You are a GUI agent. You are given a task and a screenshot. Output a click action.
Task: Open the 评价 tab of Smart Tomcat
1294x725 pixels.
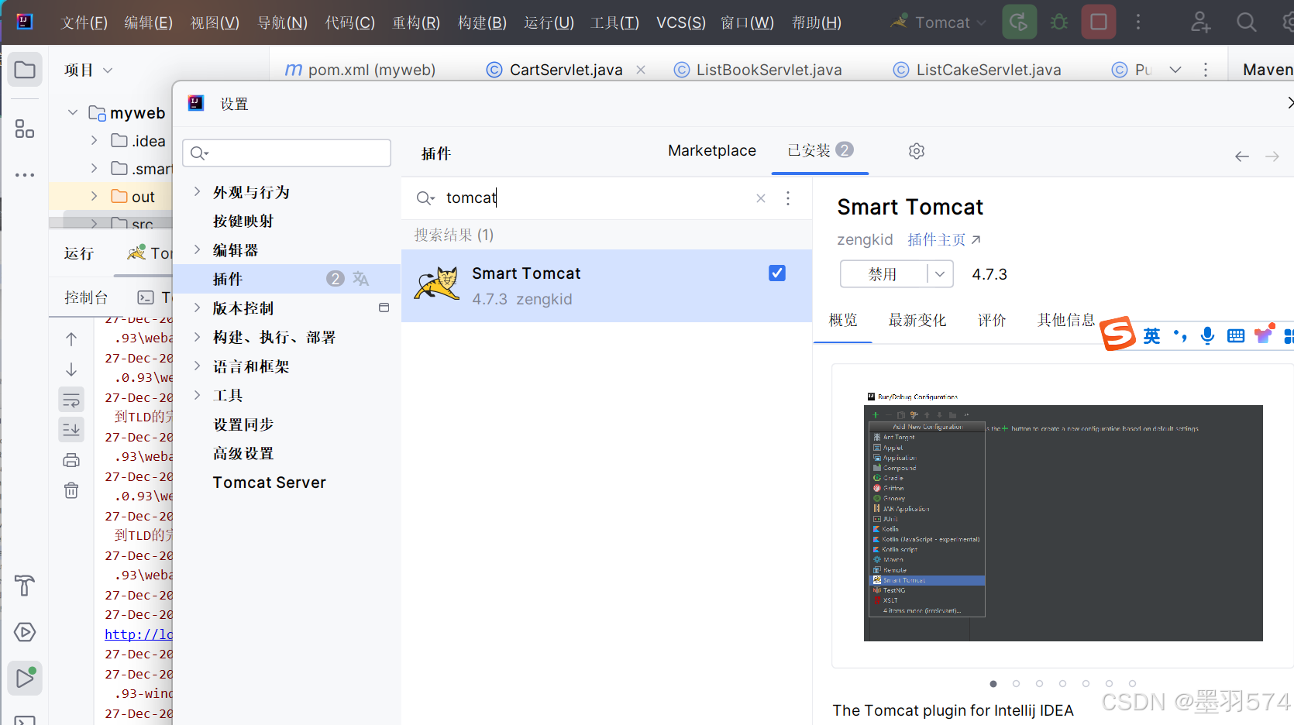click(x=991, y=320)
